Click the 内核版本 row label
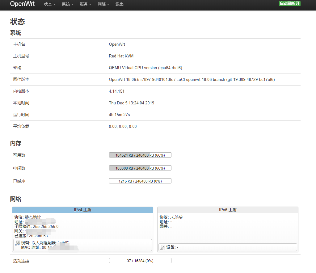316x273 pixels. (21, 91)
